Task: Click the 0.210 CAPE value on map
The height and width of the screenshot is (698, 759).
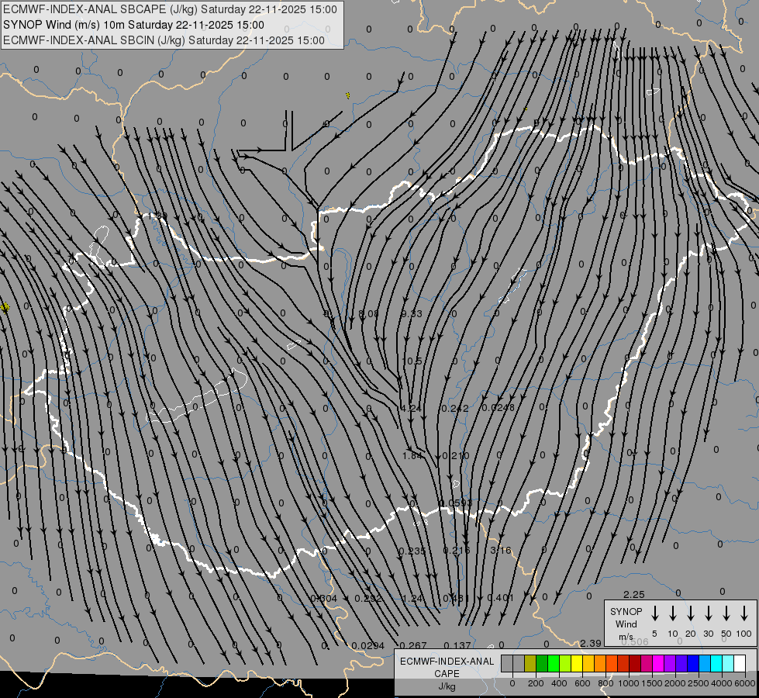Action: point(456,455)
